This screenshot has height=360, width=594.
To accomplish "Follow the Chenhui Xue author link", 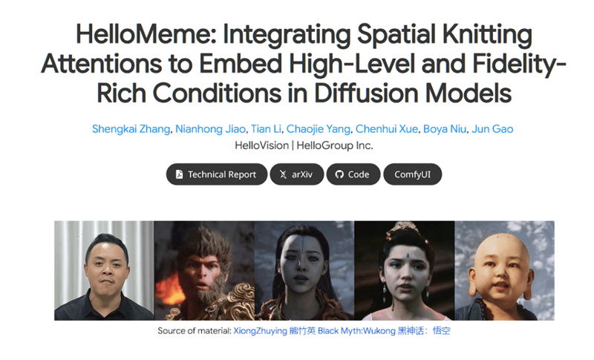I will pos(386,129).
